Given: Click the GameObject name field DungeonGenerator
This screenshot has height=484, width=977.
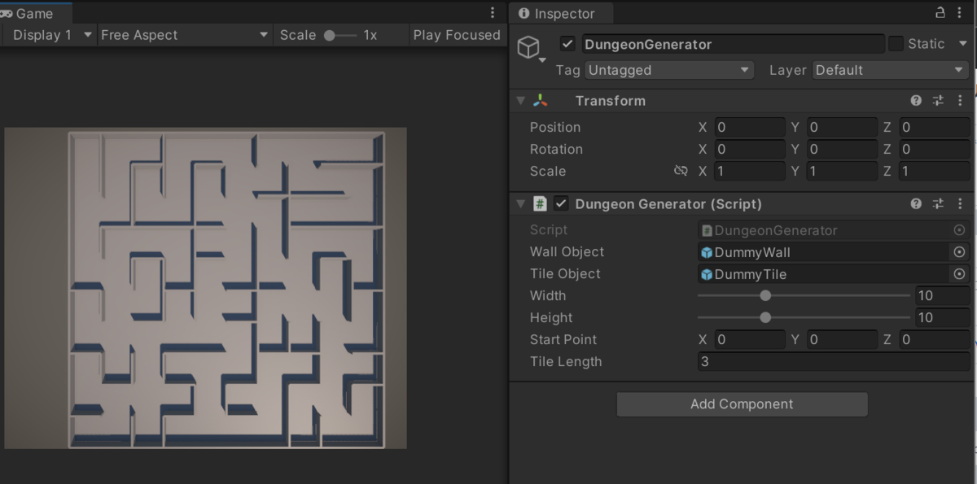Looking at the screenshot, I should [x=732, y=44].
